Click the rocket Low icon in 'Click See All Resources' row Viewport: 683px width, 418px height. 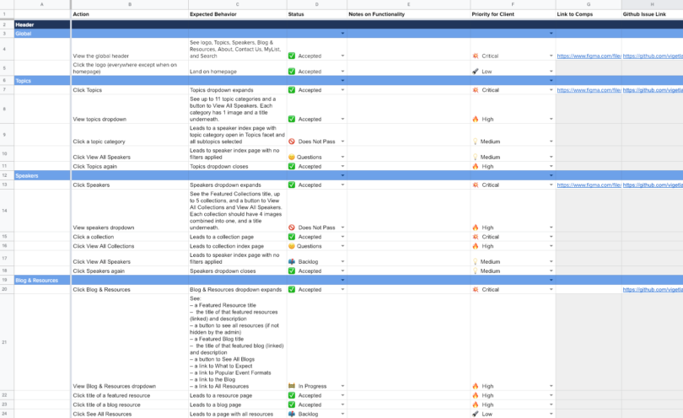tap(476, 414)
